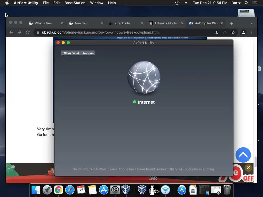Launch Launchpad rocket icon in Dock
Viewport: 263px width, 197px height.
coord(47,190)
